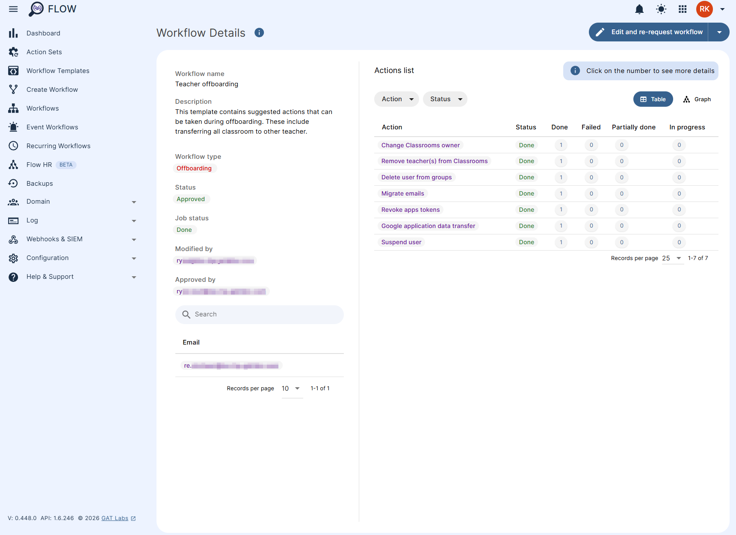
Task: Click In progress count for Change Classrooms owner
Action: [679, 145]
